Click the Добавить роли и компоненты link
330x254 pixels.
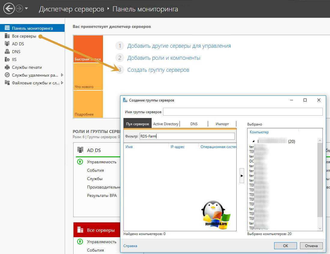[x=164, y=58]
